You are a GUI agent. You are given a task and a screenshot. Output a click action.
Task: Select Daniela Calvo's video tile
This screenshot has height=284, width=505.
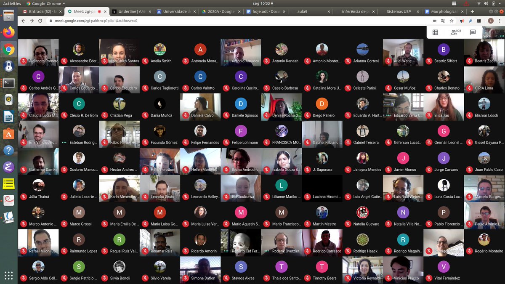200,107
